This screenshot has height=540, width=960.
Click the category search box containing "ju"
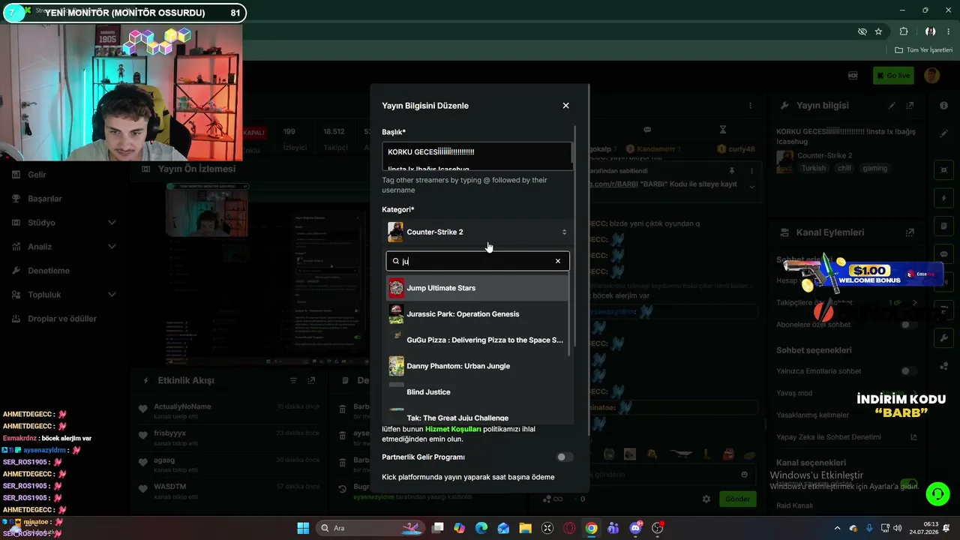click(478, 261)
